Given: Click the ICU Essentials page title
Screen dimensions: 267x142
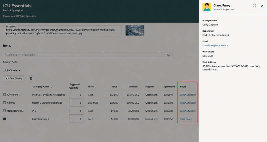Looking at the screenshot, I should 17,6.
